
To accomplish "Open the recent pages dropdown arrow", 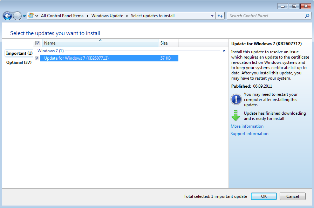I will (x=24, y=16).
